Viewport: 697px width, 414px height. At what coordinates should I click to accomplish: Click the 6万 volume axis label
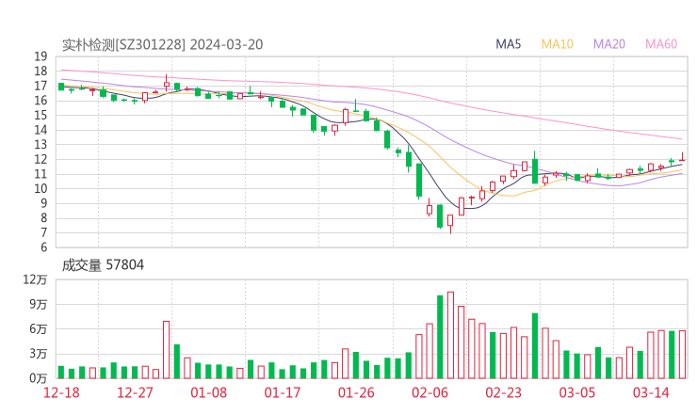click(x=39, y=329)
